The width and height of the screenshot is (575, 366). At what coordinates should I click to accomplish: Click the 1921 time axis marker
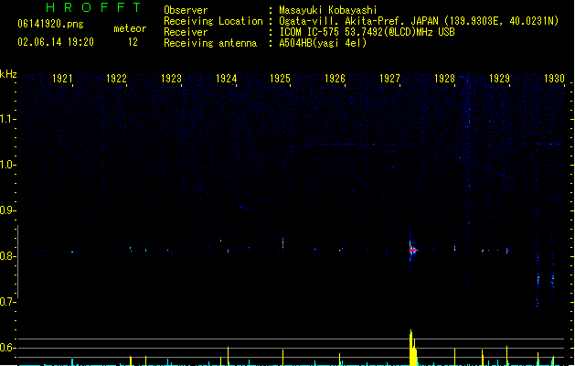coord(62,79)
